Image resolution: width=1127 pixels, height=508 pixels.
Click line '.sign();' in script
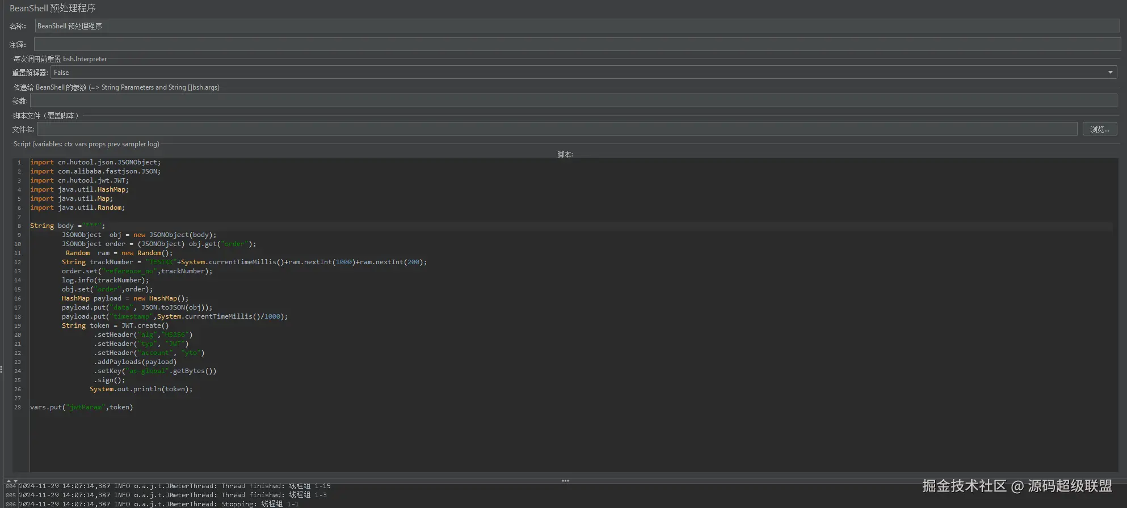point(110,380)
